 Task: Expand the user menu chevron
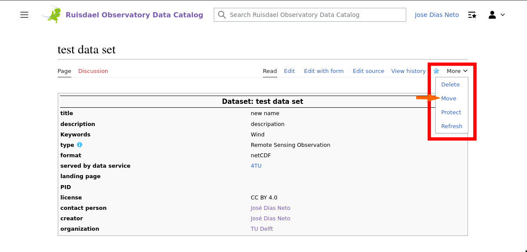(503, 15)
